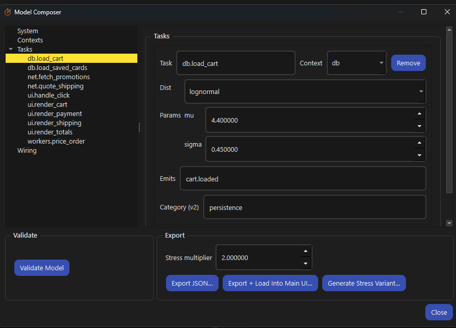Select the ui.handle_click task

point(49,96)
